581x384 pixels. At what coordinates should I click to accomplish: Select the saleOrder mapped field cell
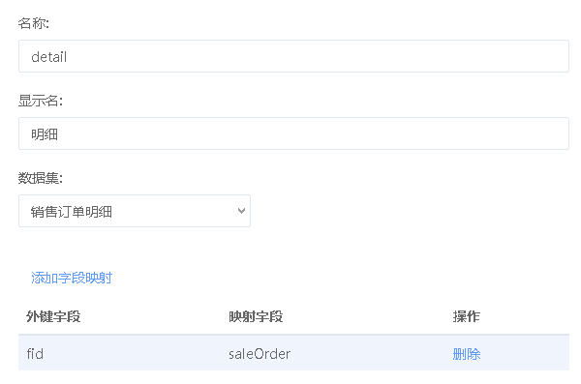(x=260, y=354)
